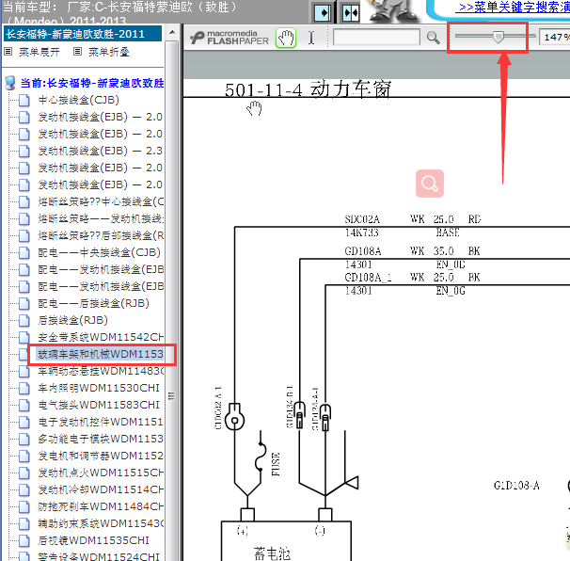
Task: Open 中心接线盒(CJB) in the tree
Action: coord(78,100)
